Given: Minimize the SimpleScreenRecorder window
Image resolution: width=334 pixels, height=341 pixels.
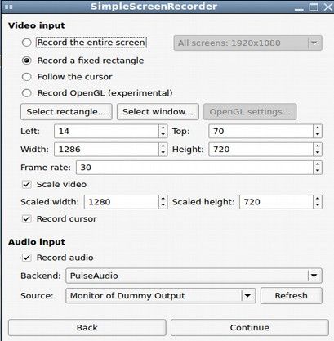Looking at the screenshot, I should point(299,7).
